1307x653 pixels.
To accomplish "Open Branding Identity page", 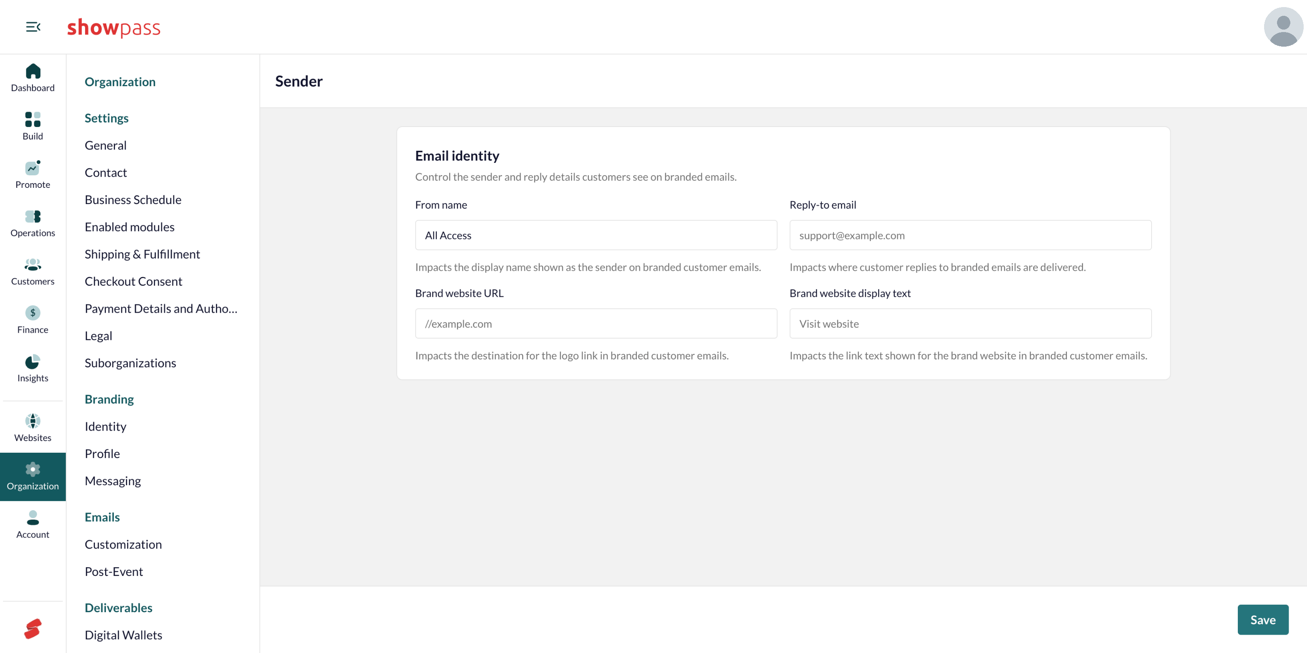I will coord(105,426).
